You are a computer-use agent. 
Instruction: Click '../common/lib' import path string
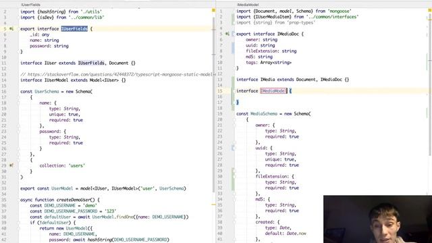coord(86,18)
